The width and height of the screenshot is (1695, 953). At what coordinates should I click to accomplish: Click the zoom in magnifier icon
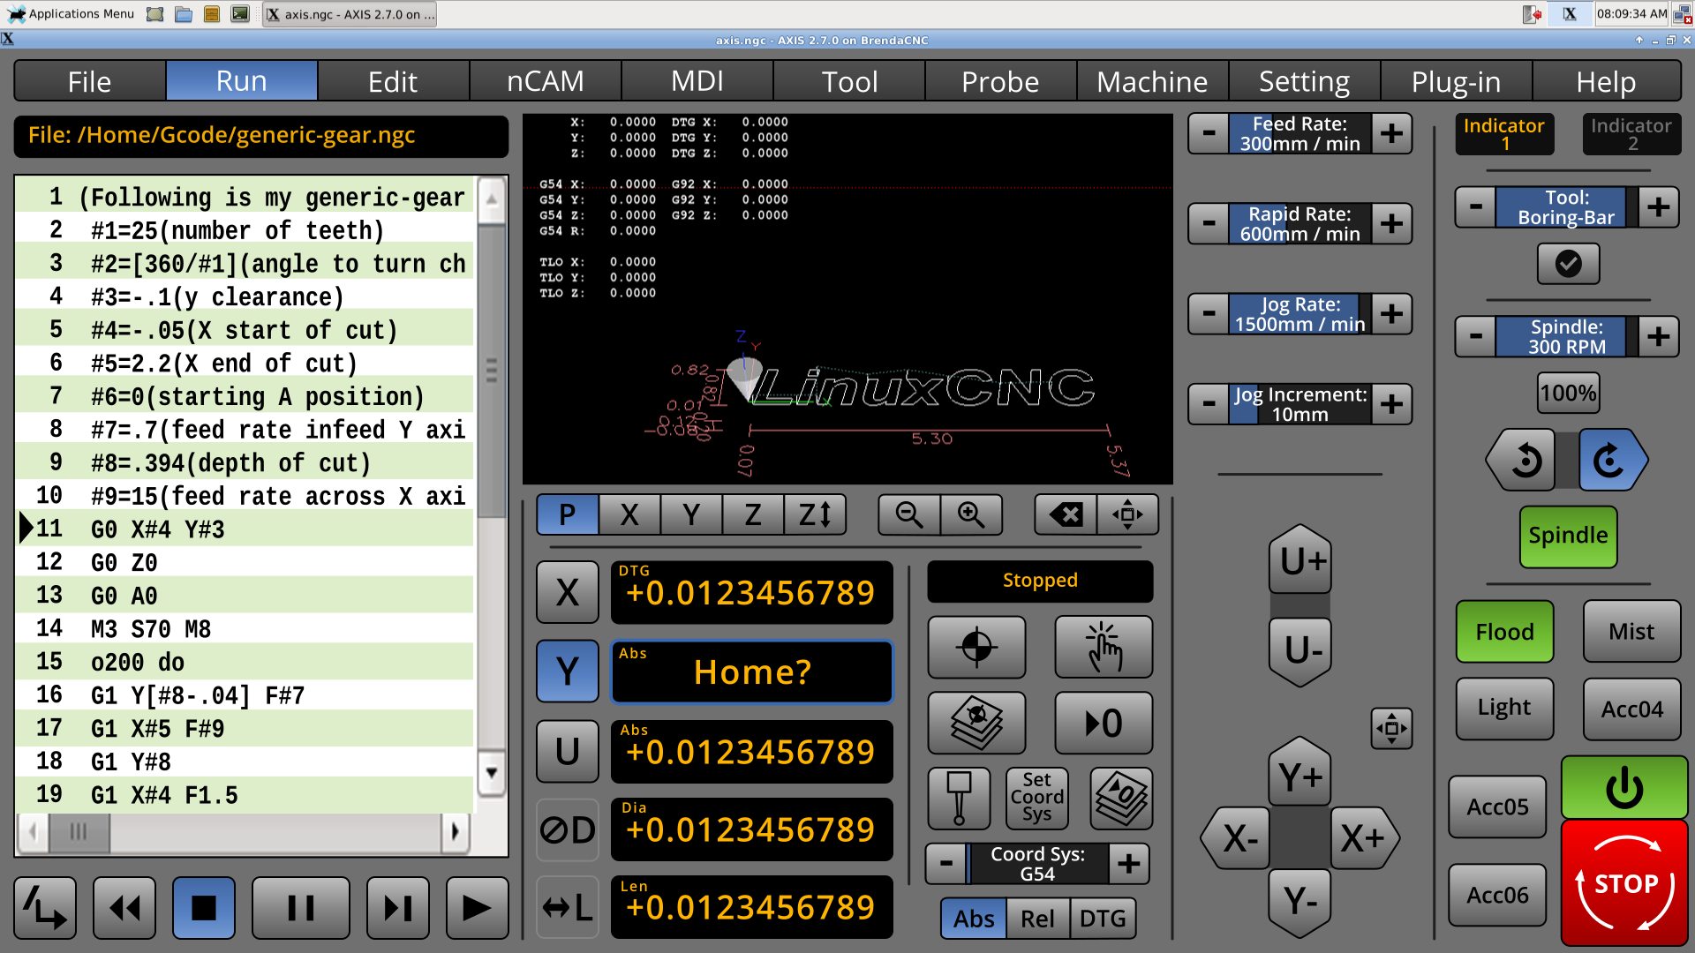click(x=971, y=514)
